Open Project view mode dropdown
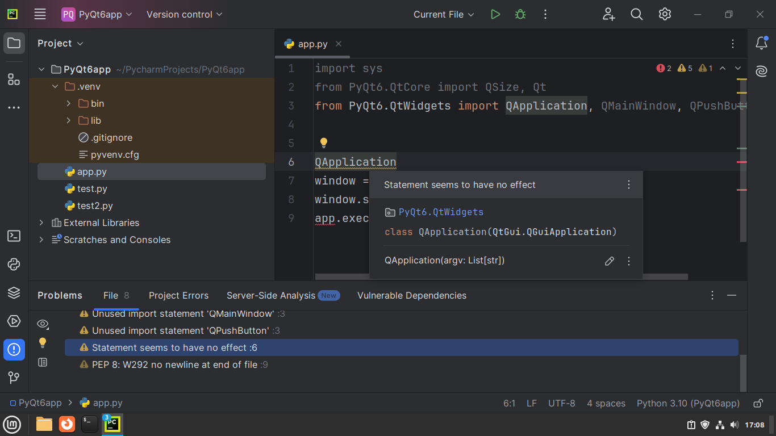 (60, 43)
